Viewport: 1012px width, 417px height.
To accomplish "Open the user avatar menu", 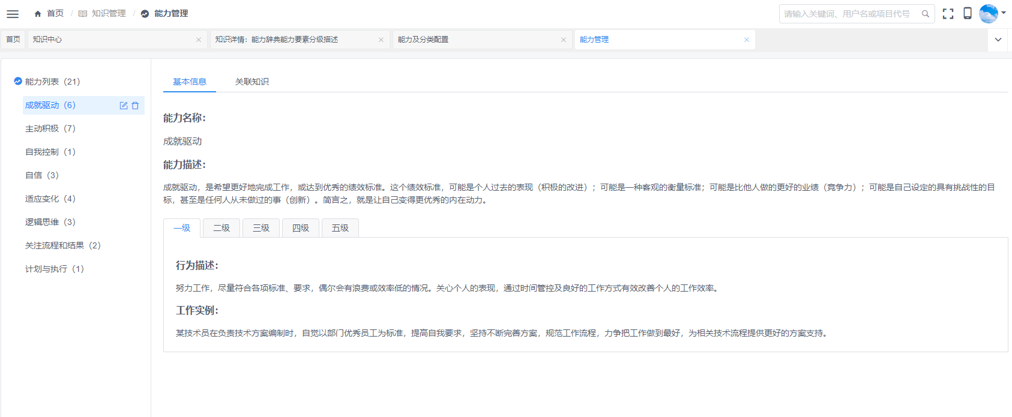I will [x=989, y=13].
